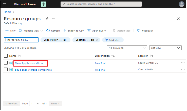The height and width of the screenshot is (111, 187).
Task: Click the Microsoft Azure logo text
Action: pyautogui.click(x=25, y=4)
